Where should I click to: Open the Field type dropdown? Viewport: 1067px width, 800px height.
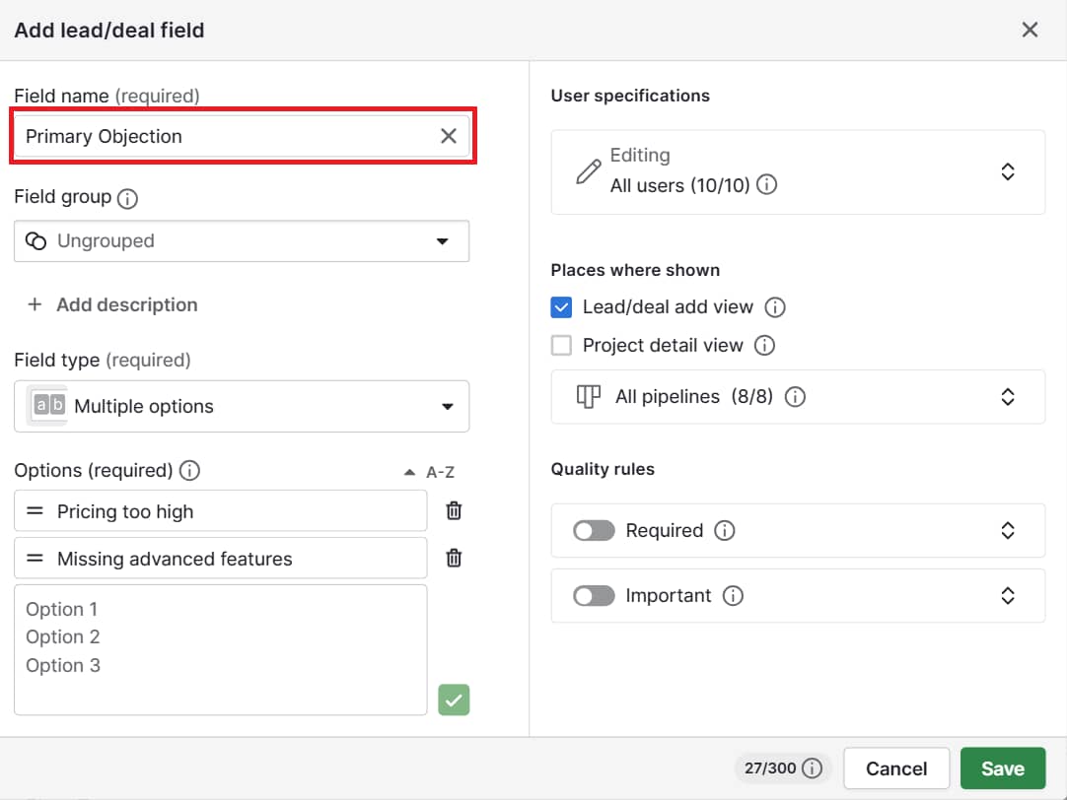coord(241,406)
